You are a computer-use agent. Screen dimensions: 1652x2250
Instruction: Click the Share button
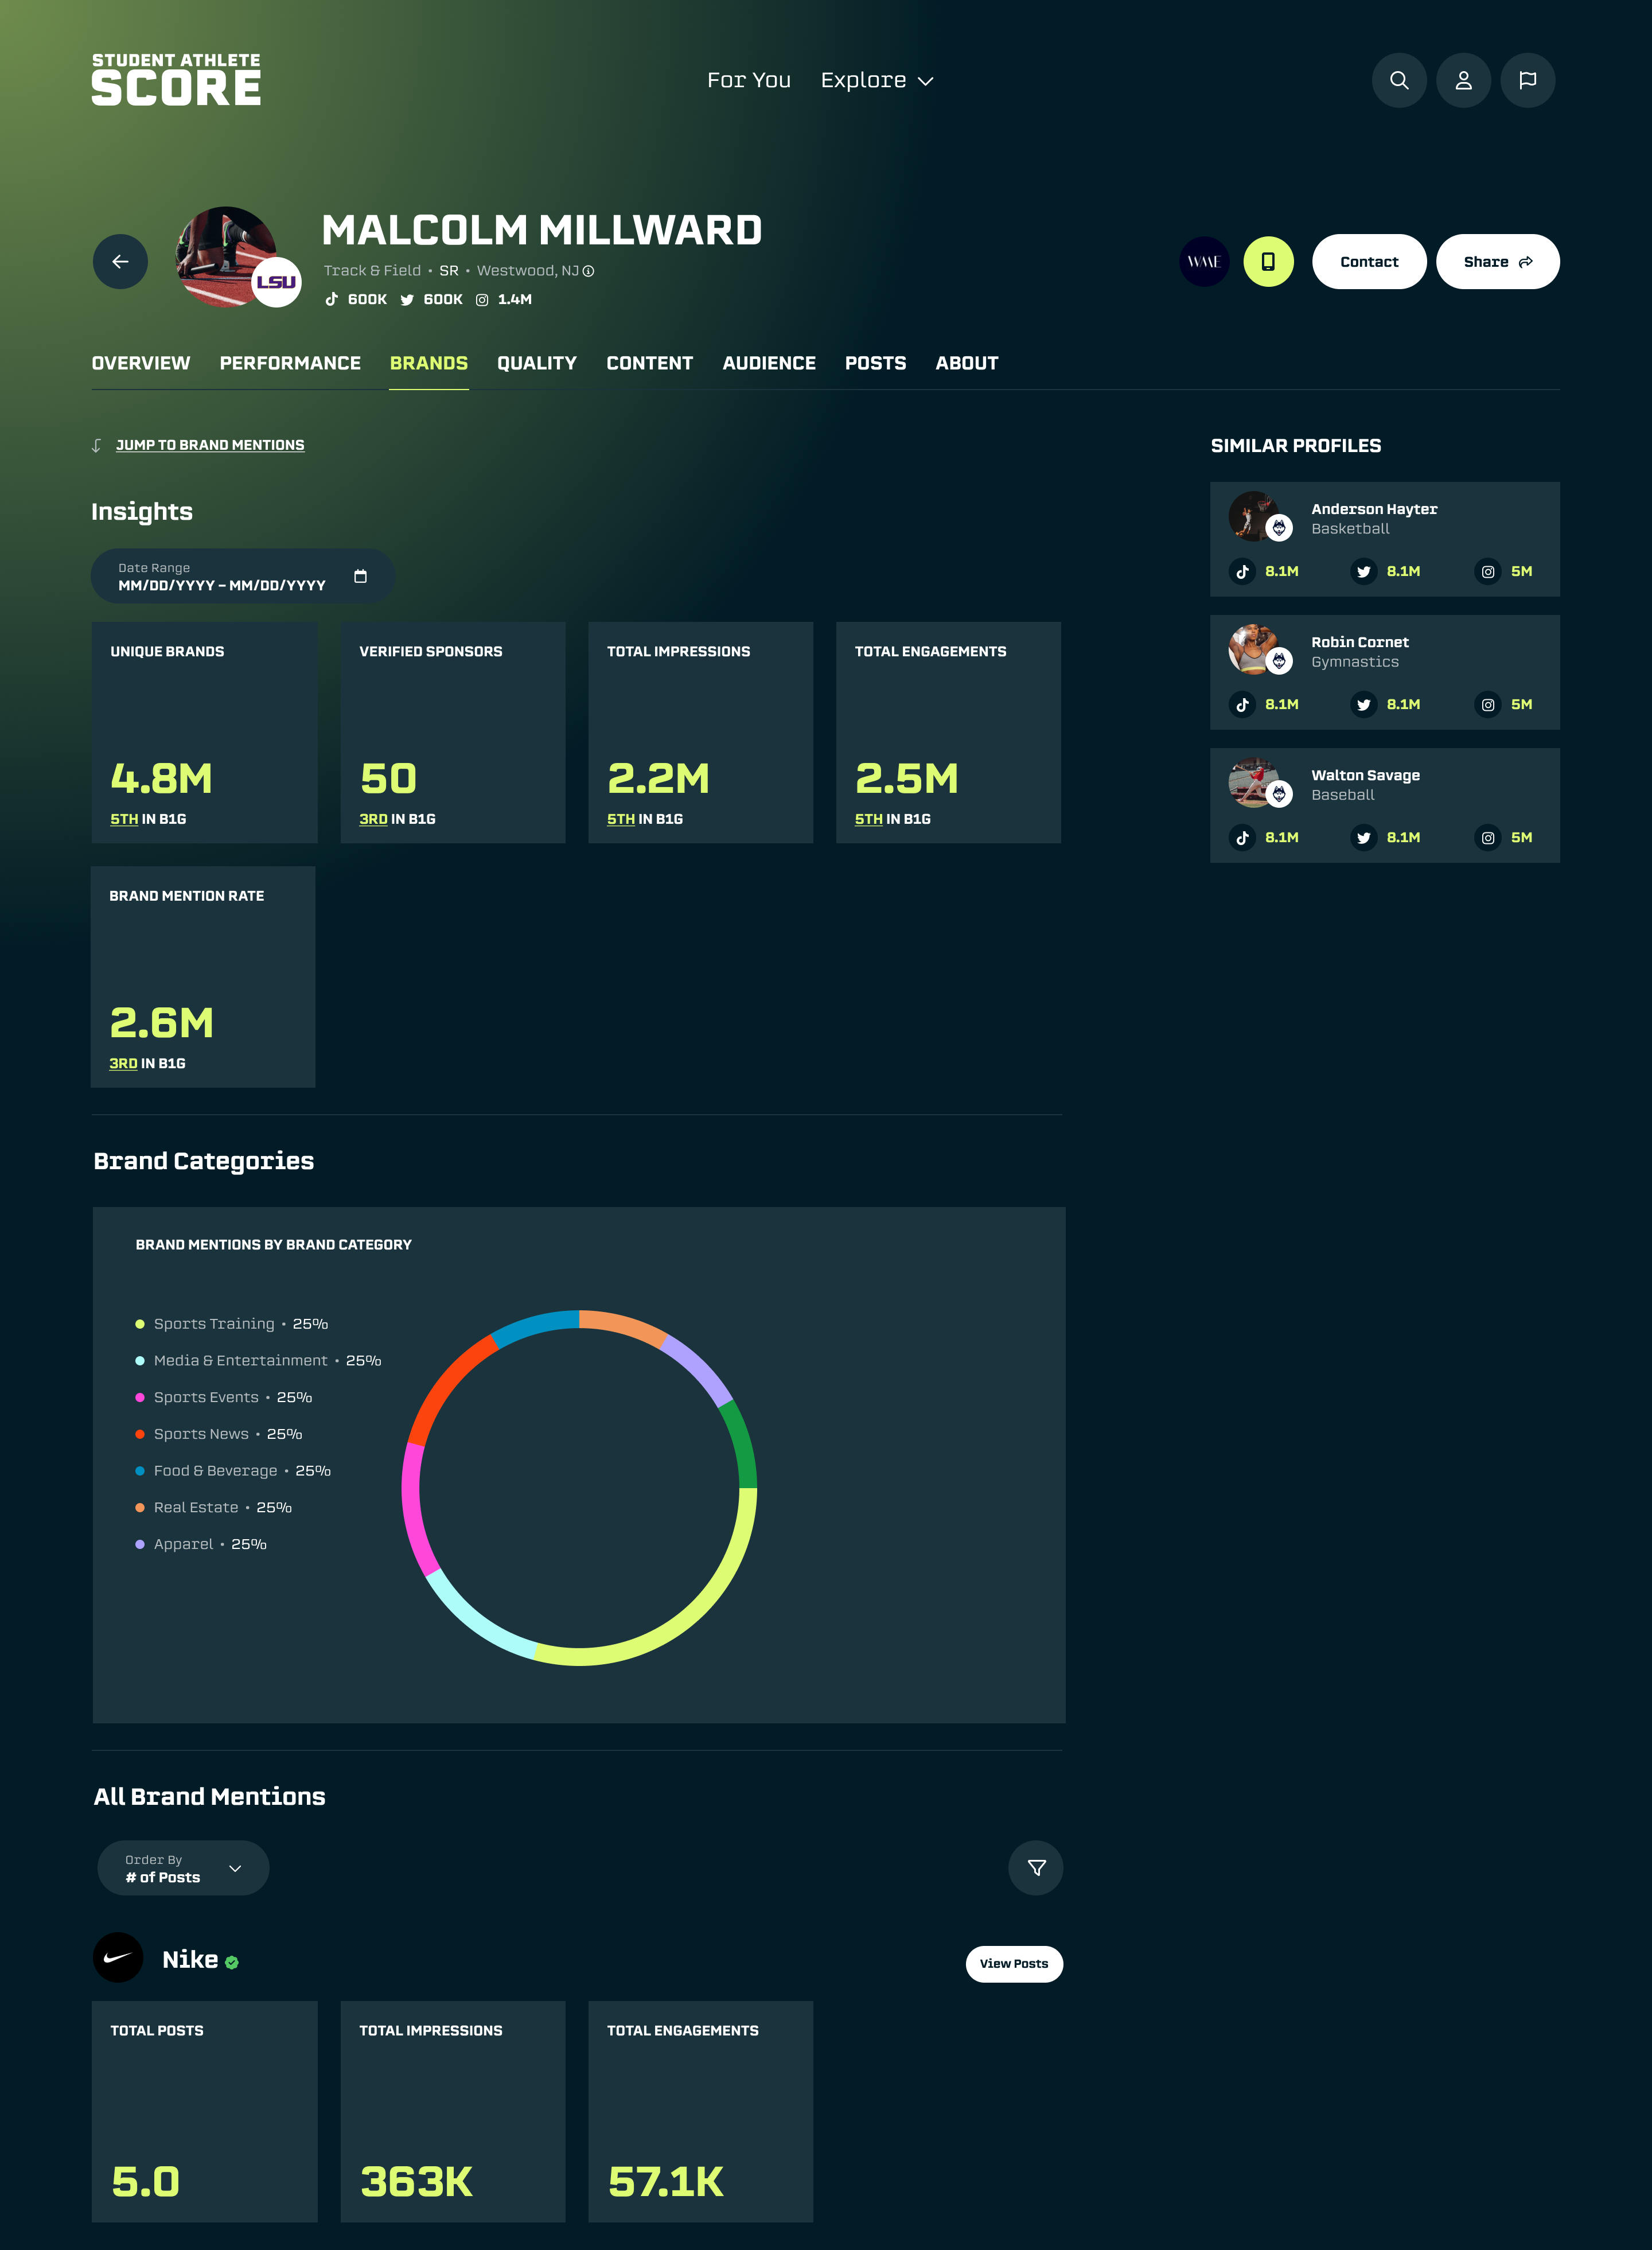click(x=1497, y=261)
